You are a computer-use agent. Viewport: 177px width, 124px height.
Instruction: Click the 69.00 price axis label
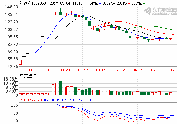coord(13,52)
